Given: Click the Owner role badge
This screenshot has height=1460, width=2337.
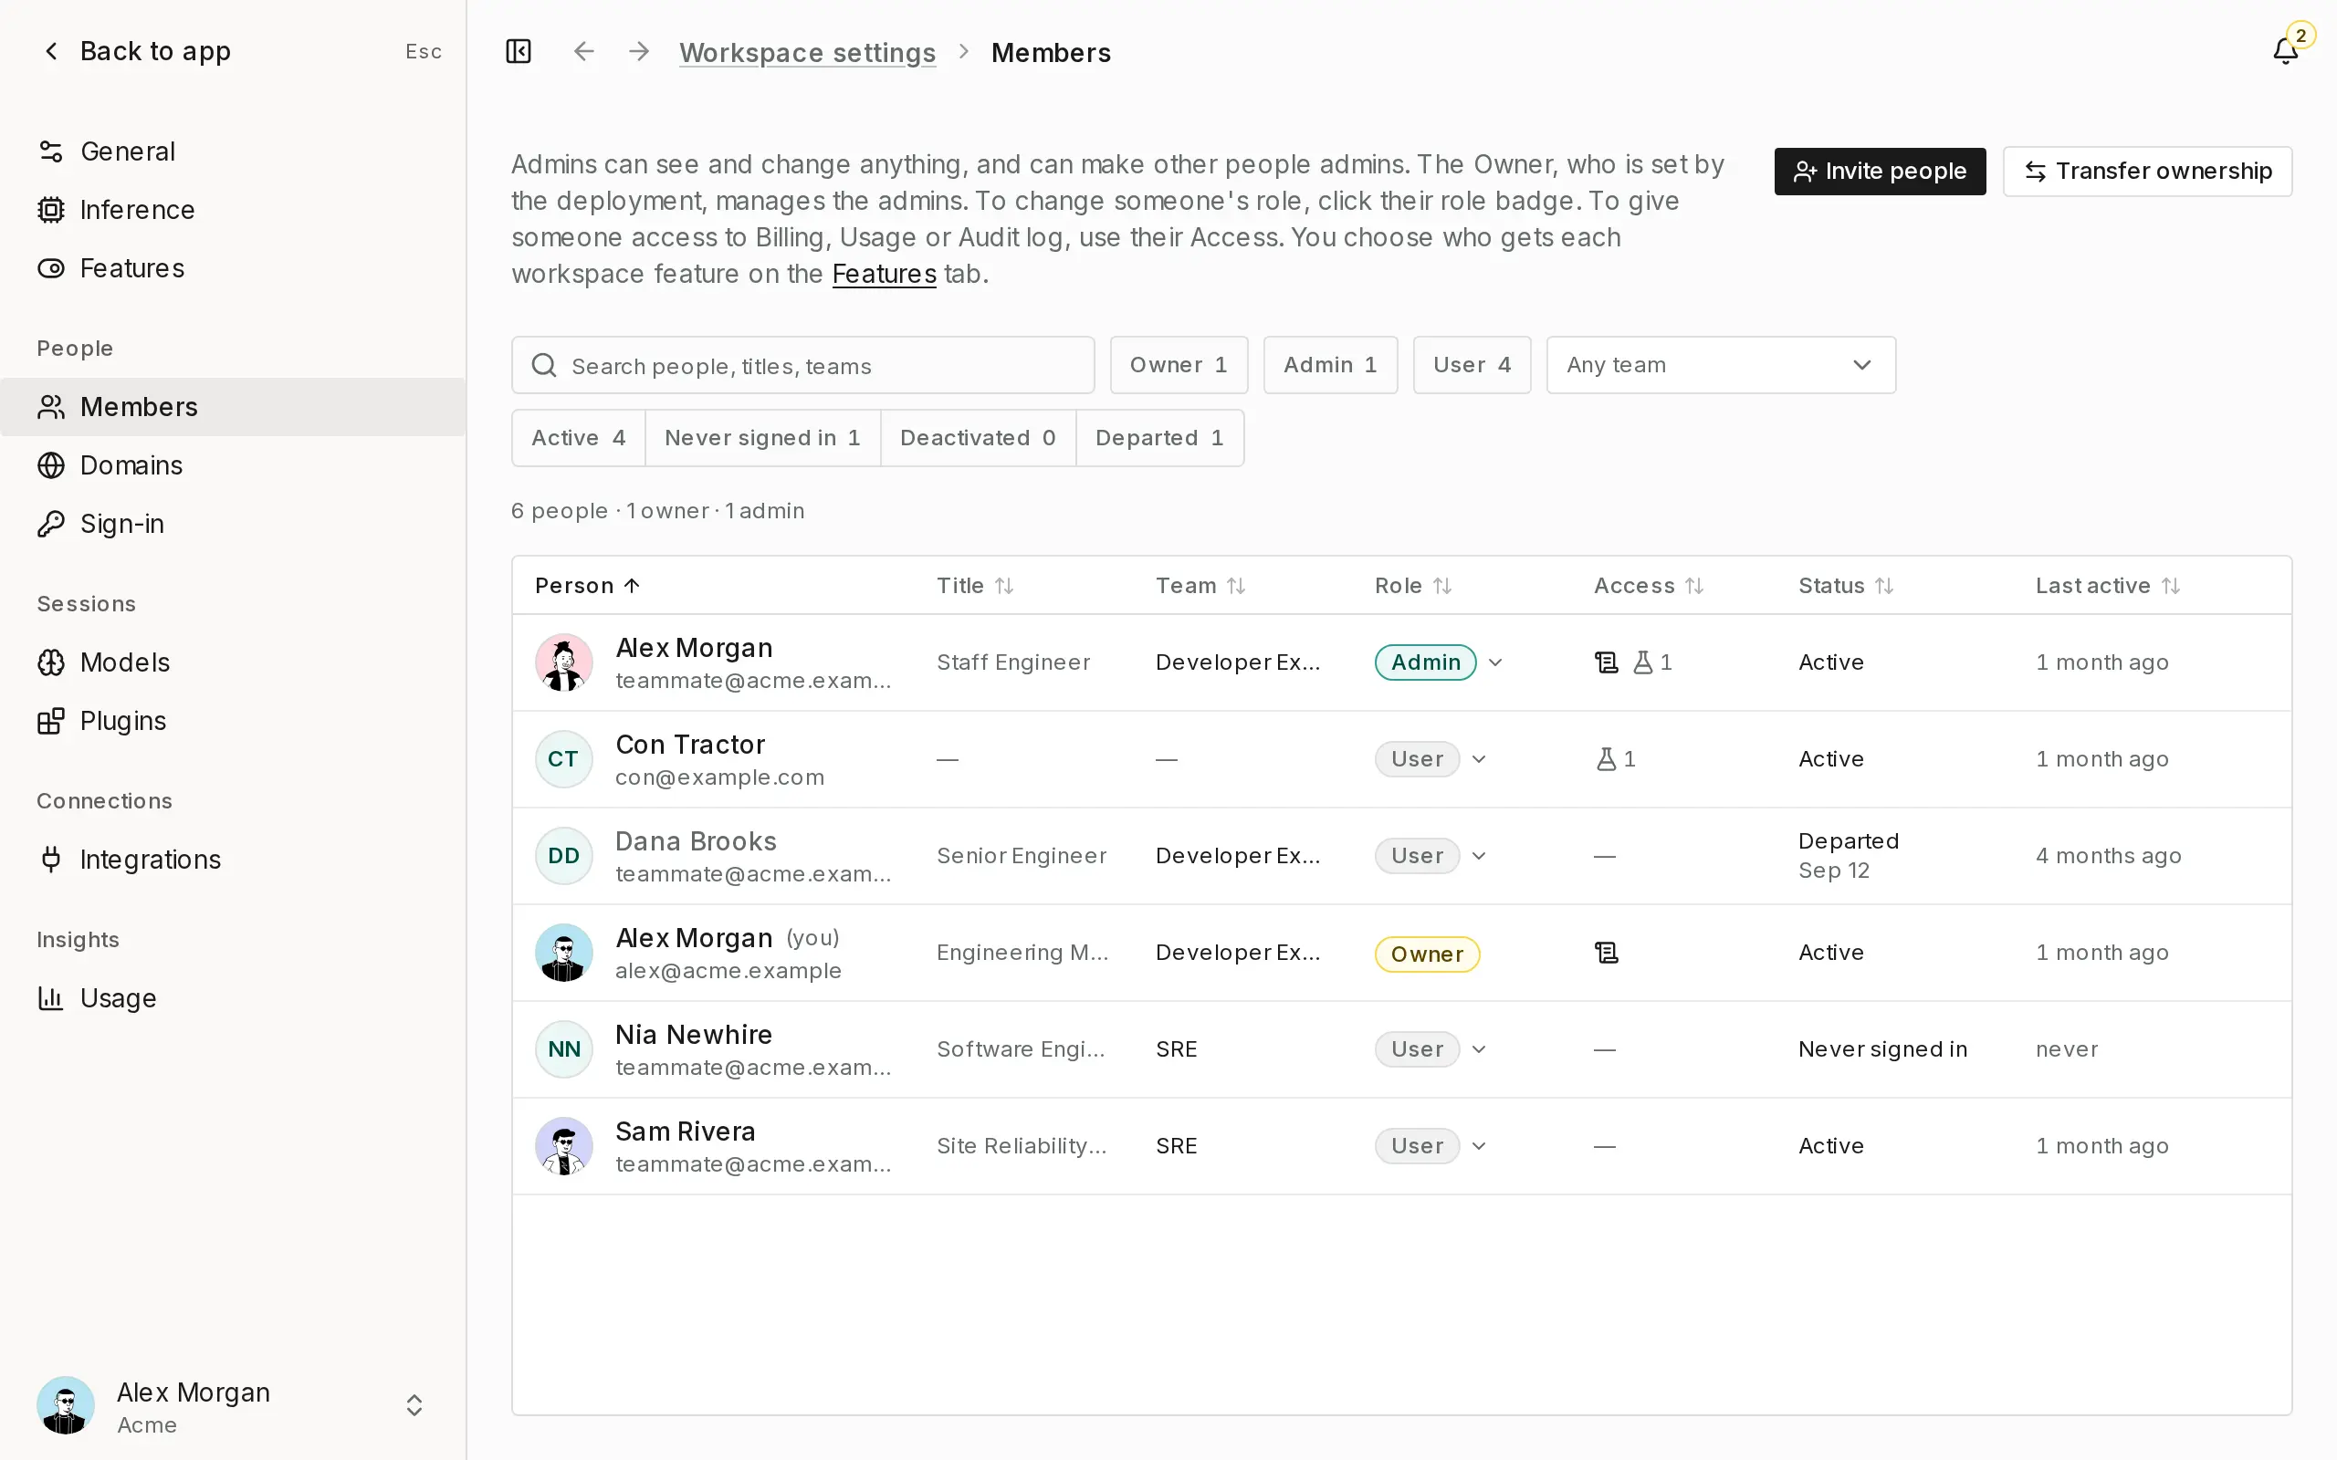Looking at the screenshot, I should point(1426,954).
